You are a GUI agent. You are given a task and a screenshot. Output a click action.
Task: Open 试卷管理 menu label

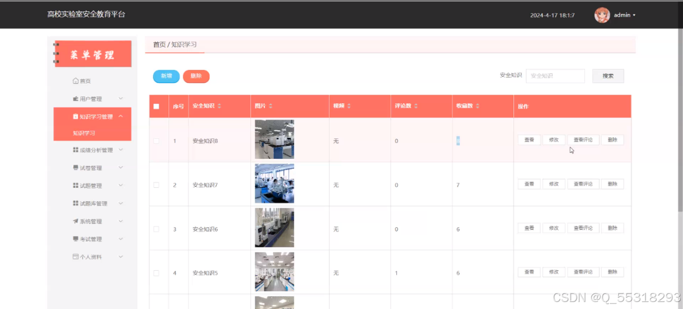[90, 168]
